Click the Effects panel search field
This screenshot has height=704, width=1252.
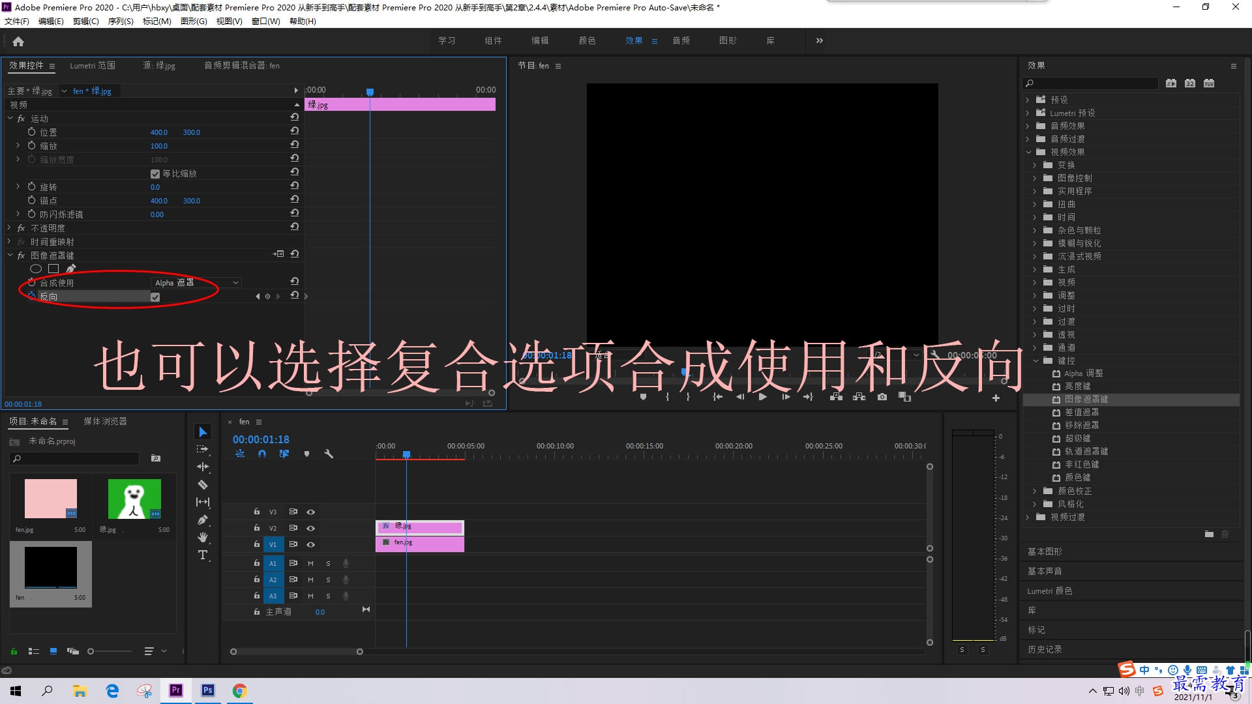click(1090, 83)
